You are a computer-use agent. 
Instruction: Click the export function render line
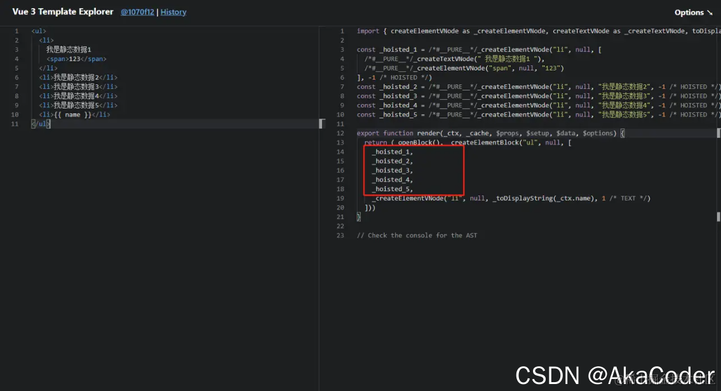(490, 133)
